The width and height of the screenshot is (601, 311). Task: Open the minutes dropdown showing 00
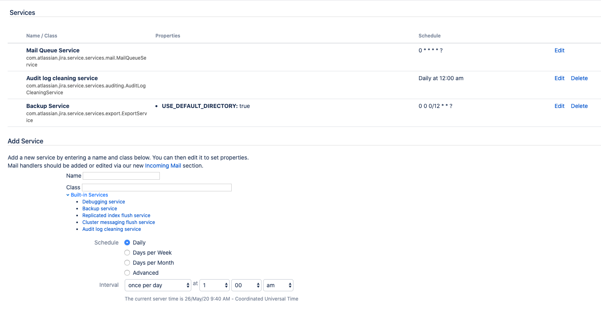tap(246, 285)
